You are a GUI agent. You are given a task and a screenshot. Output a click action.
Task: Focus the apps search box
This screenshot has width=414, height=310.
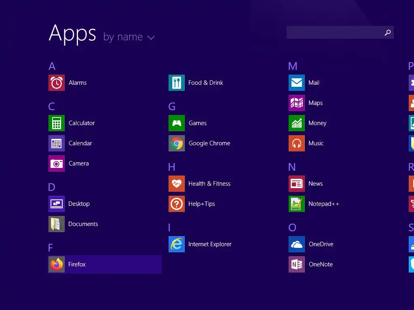(340, 32)
